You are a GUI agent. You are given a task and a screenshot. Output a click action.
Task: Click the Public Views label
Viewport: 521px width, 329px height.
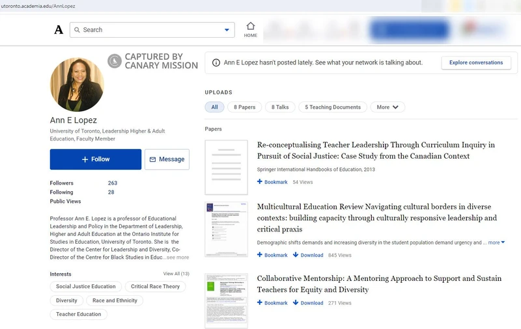pos(66,202)
